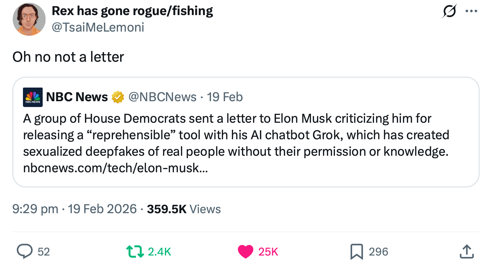Open Rex's profile avatar picture

point(29,19)
